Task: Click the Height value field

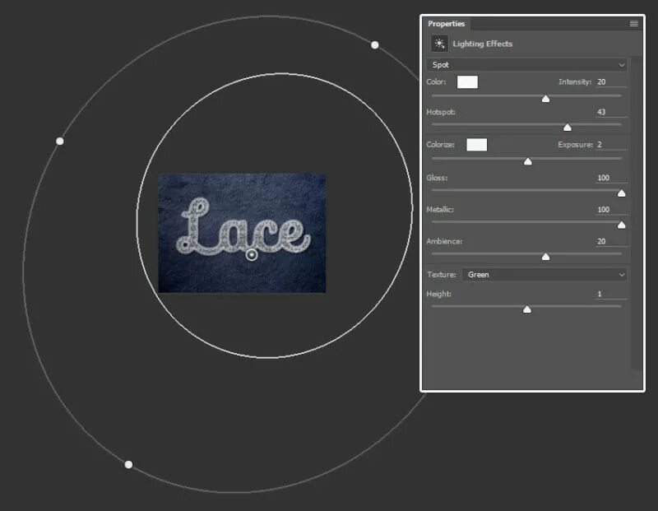Action: pos(611,295)
